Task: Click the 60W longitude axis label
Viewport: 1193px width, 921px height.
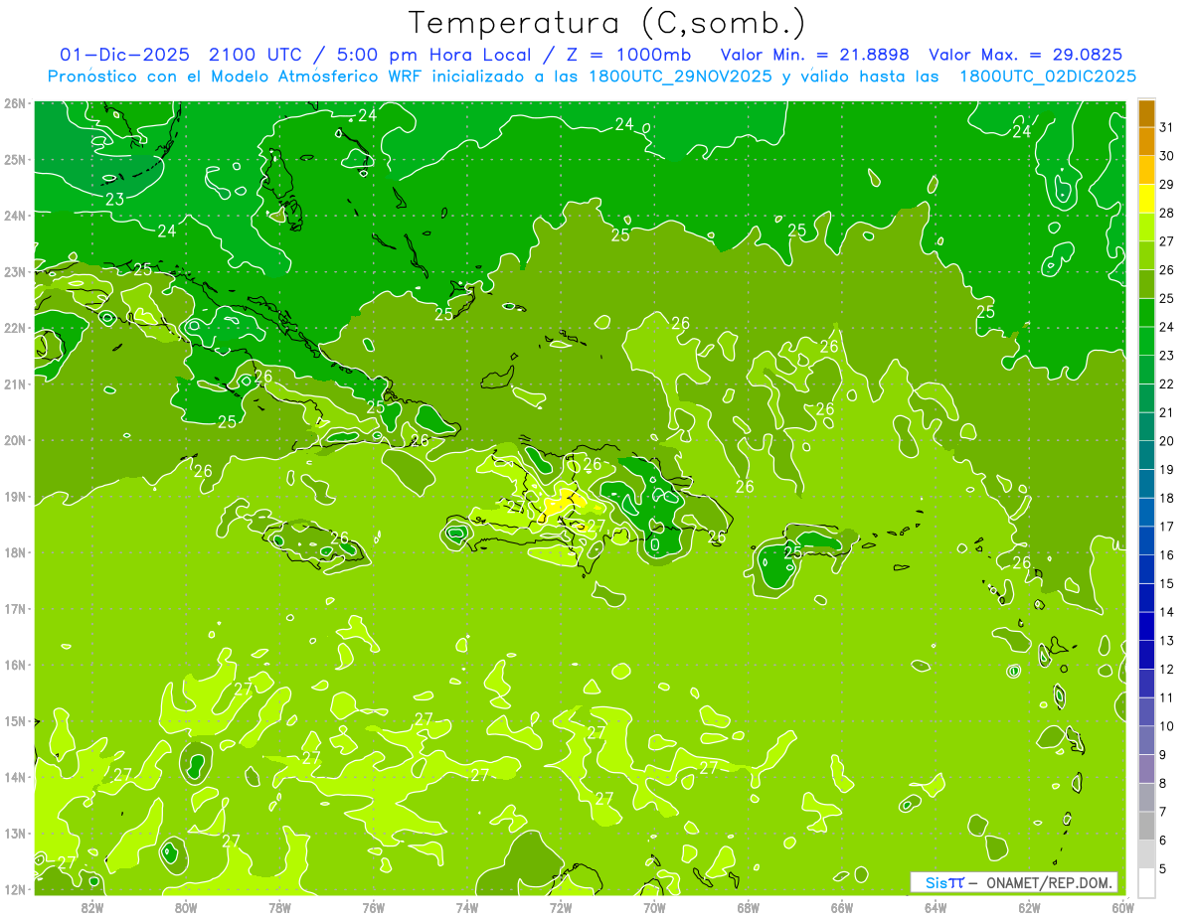Action: click(x=1123, y=906)
